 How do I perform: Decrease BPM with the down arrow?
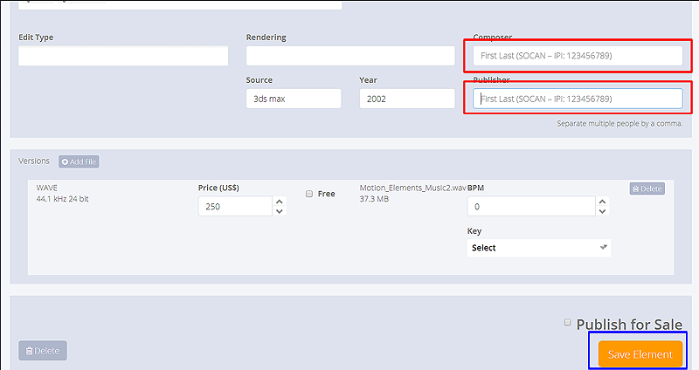coord(602,211)
